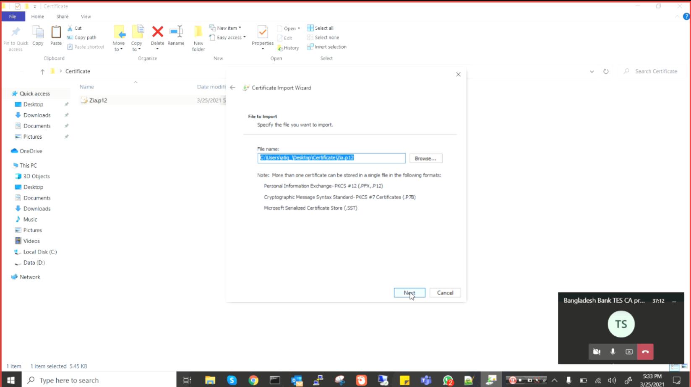Image resolution: width=691 pixels, height=387 pixels.
Task: Click Select none in ribbon
Action: 323,37
